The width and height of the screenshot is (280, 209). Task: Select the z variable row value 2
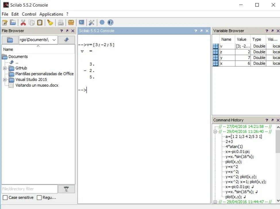[243, 52]
